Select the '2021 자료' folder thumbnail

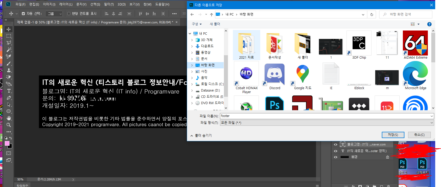click(247, 45)
